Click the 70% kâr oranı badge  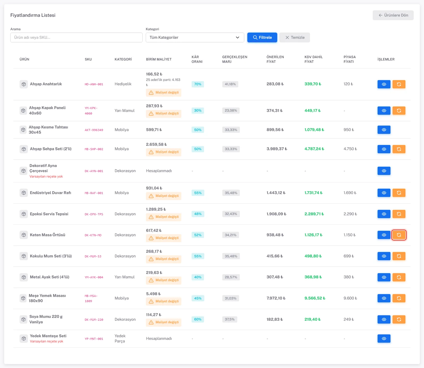(x=198, y=84)
